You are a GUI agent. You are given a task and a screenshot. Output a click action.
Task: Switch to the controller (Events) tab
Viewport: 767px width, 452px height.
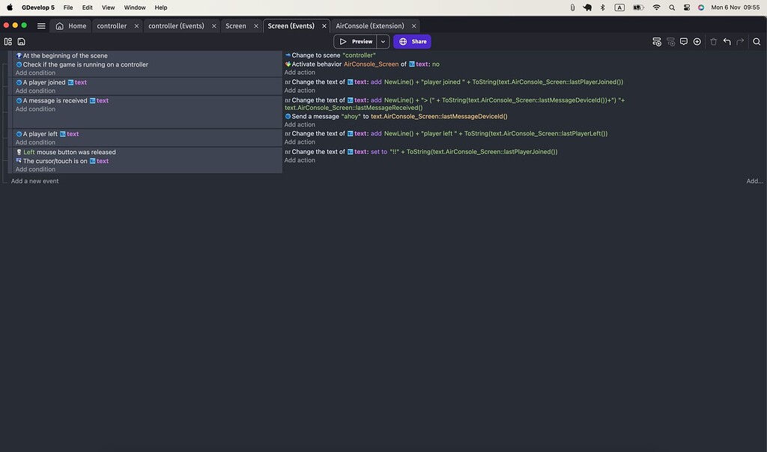[x=176, y=26]
